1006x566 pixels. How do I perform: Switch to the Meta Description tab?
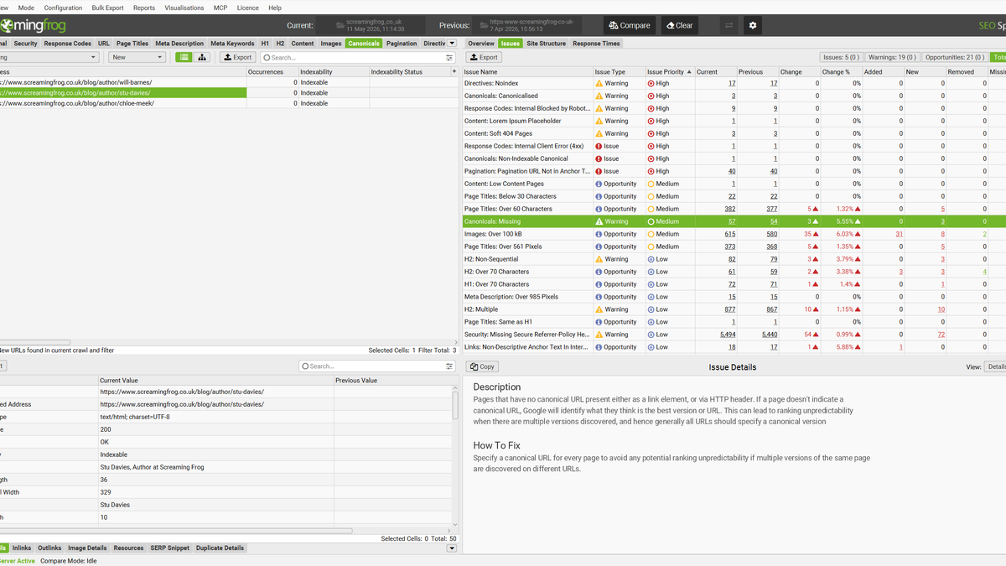[x=179, y=44]
